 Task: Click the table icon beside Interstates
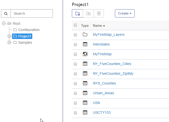pos(85,44)
